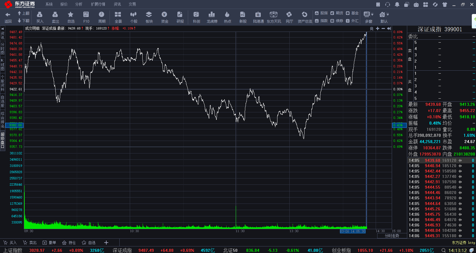Toggle the 超级盘口 side panel
476x253 pixels.
tap(3, 140)
